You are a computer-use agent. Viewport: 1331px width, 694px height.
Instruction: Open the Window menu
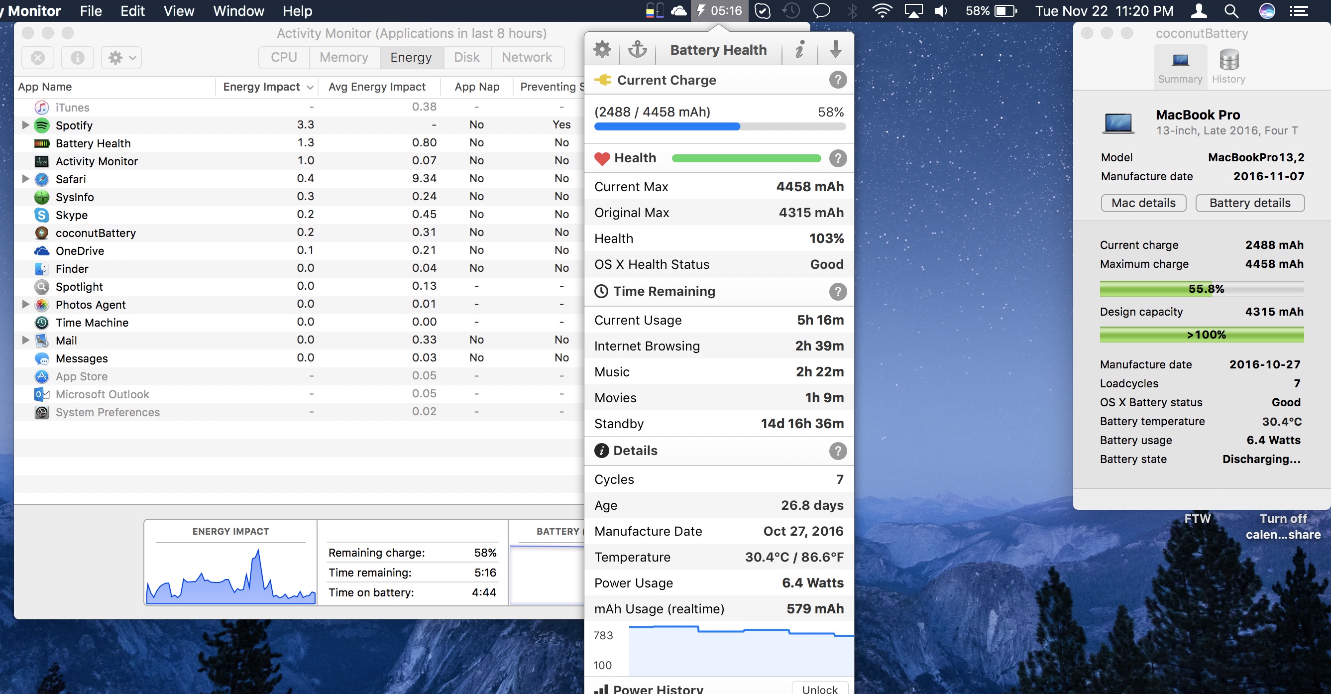point(238,11)
